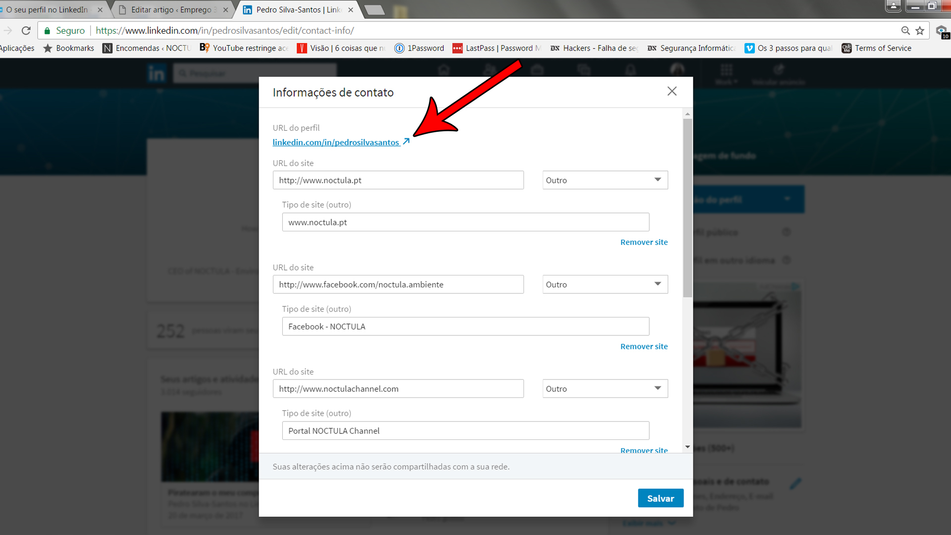Open LinkedIn network icon in nav

[x=490, y=70]
